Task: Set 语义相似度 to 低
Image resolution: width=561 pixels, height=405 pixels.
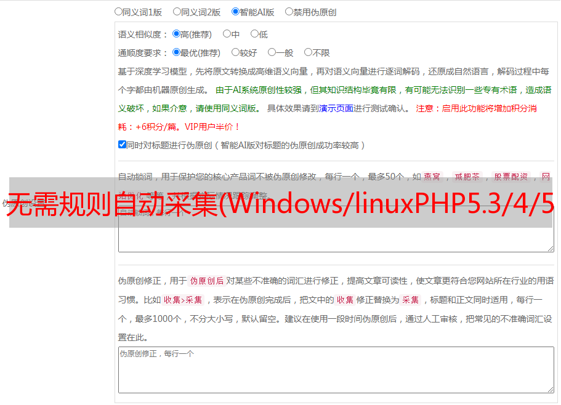Action: pos(254,34)
